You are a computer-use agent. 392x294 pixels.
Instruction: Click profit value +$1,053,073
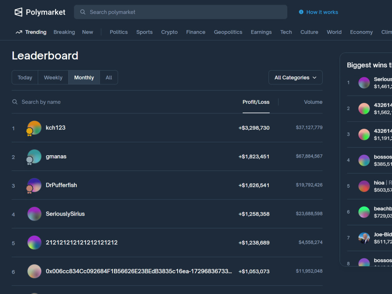pos(254,271)
